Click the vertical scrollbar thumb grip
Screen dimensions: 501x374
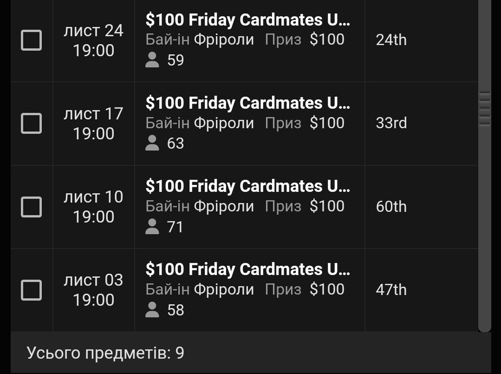484,109
